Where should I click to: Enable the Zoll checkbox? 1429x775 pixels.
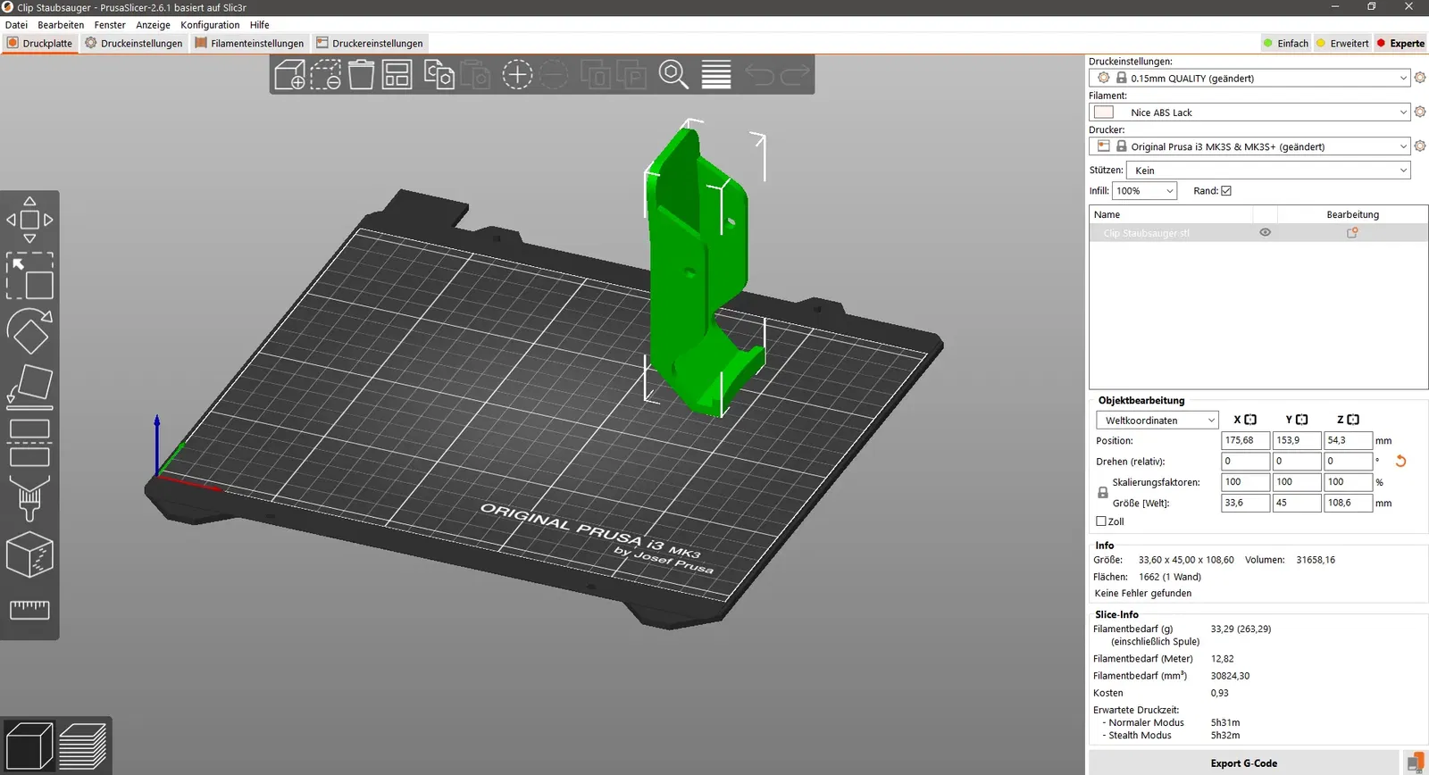coord(1101,521)
